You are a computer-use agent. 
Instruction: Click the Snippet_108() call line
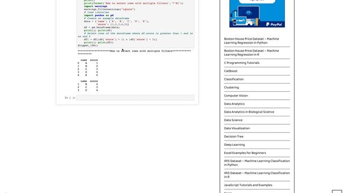(x=88, y=46)
